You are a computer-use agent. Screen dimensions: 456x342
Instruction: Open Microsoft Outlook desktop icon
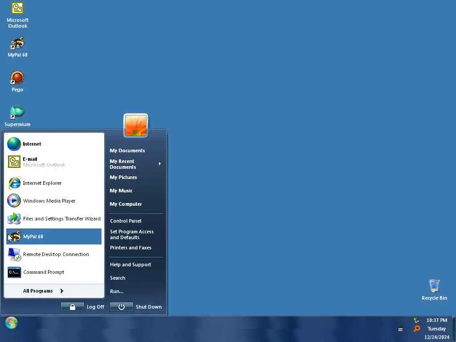tap(17, 15)
